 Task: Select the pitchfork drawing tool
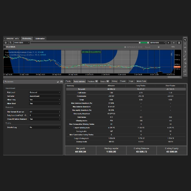185,67
